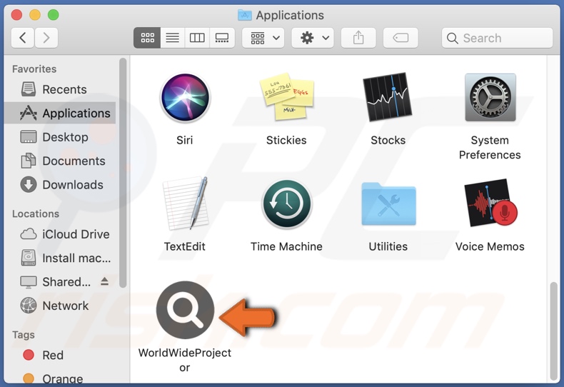This screenshot has width=564, height=387.
Task: Click the "Siri" name label
Action: tap(184, 140)
